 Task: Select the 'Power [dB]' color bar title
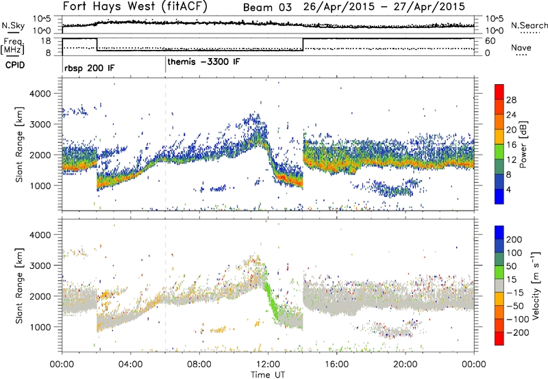tap(523, 144)
